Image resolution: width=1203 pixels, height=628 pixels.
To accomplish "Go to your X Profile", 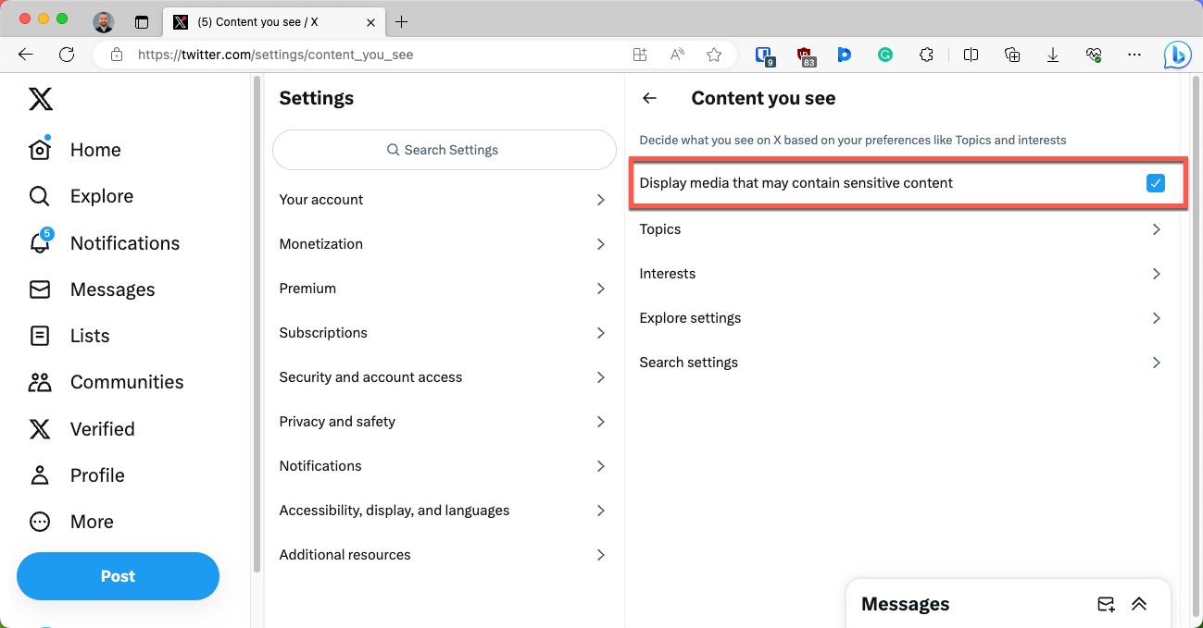I will pyautogui.click(x=97, y=474).
